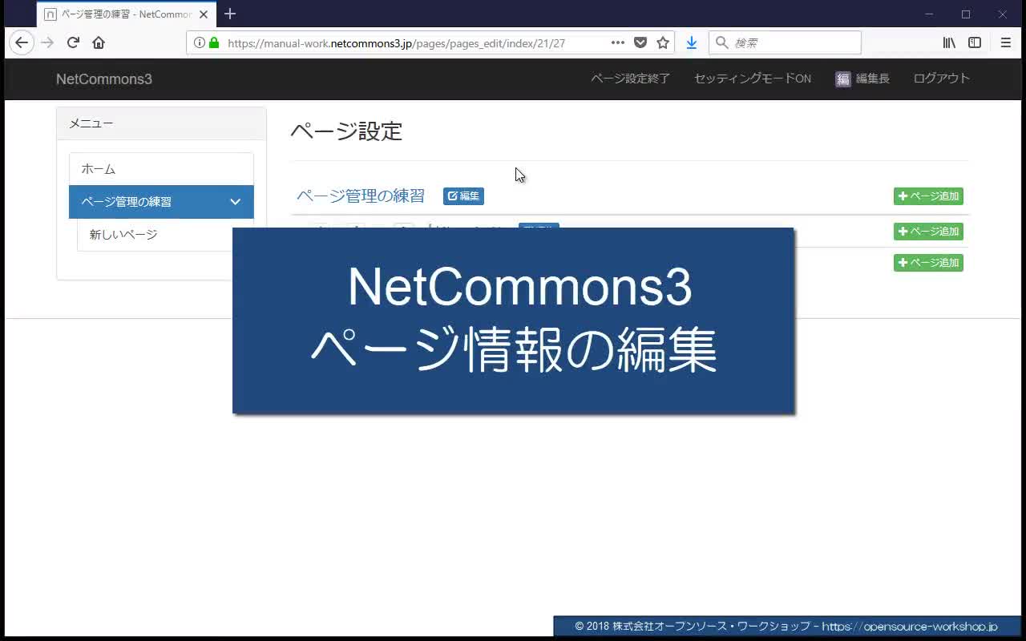Reload the current page
This screenshot has height=641, width=1026.
73,43
